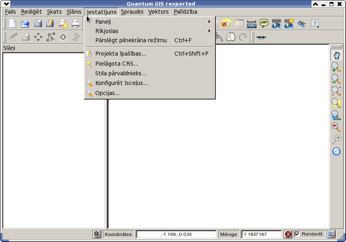The image size is (346, 242).
Task: Click the Zoom Full extent magnifier icon
Action: tap(336, 91)
